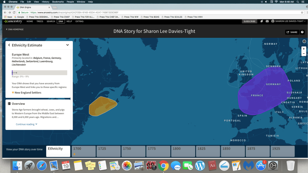Click the leaf hints icon in header
Viewport: 308px width, 173px height.
coord(261,21)
